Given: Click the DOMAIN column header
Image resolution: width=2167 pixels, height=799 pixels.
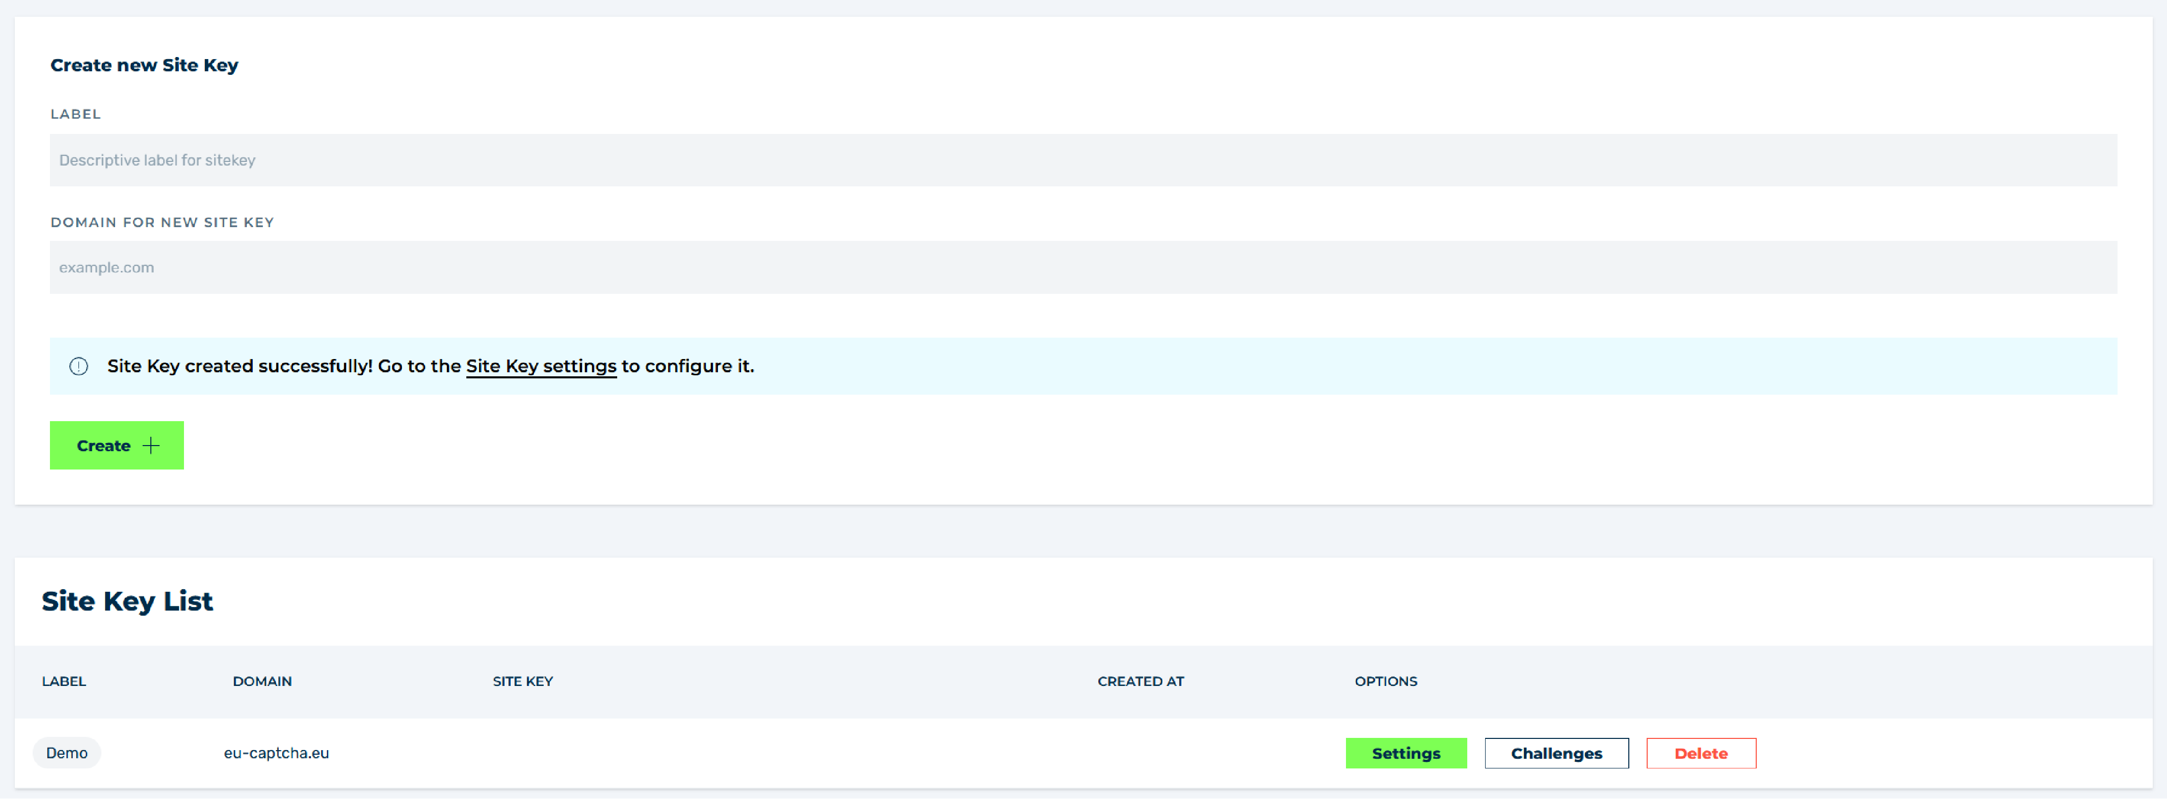Looking at the screenshot, I should [261, 681].
